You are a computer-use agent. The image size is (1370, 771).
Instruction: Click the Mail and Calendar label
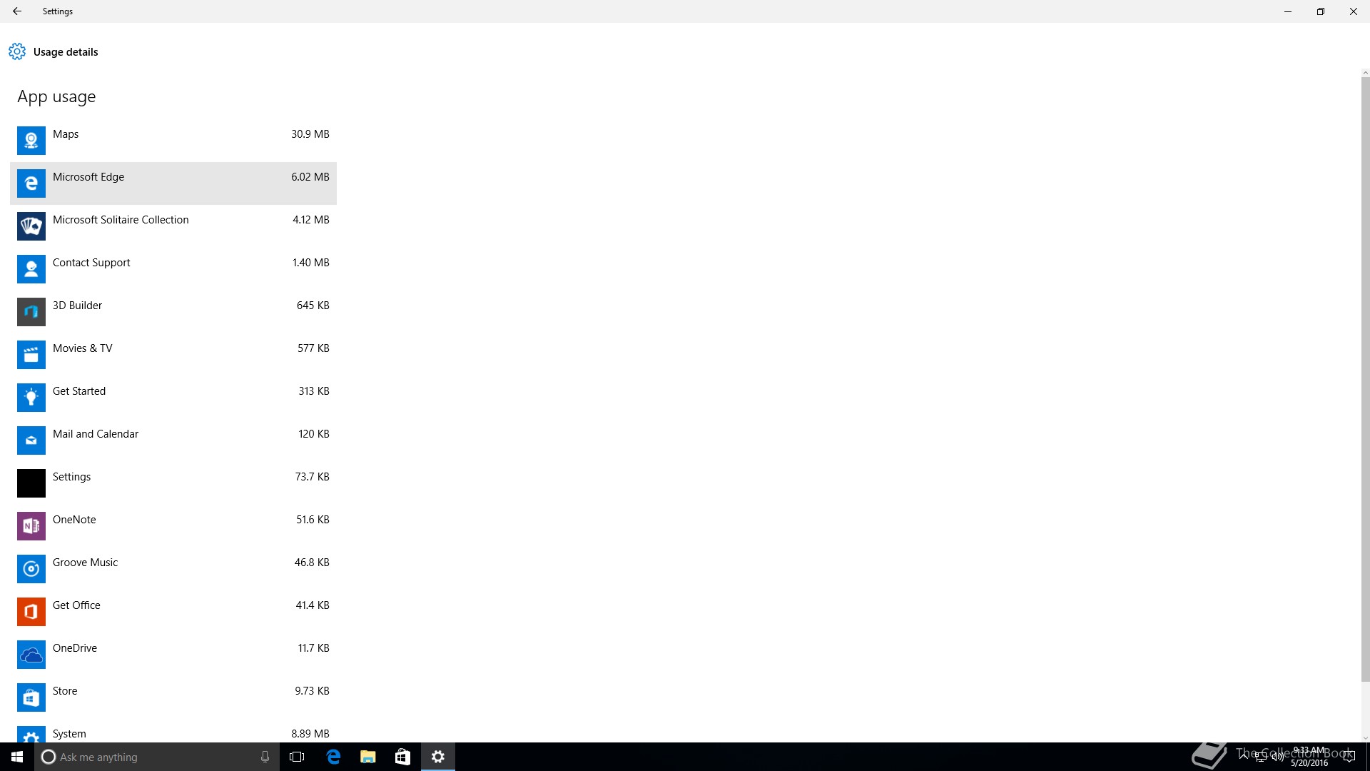(x=96, y=434)
